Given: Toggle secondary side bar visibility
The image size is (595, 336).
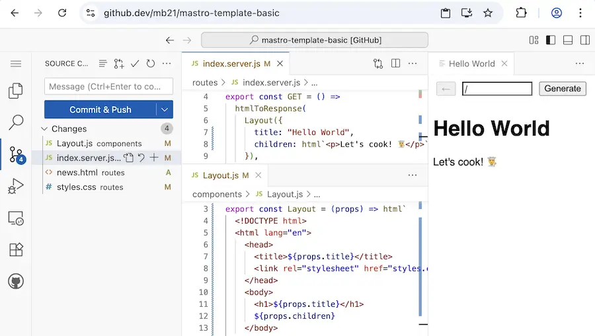Looking at the screenshot, I should [585, 40].
